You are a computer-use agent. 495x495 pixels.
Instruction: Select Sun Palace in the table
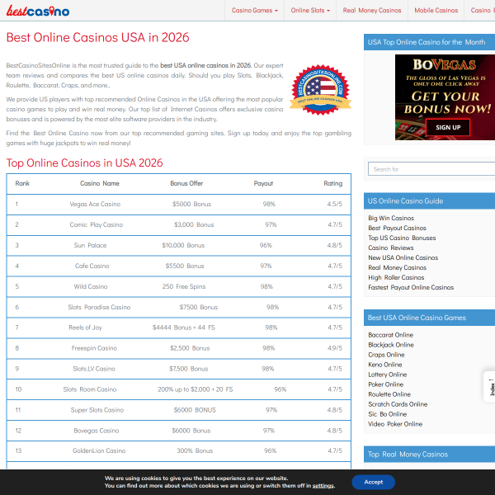90,245
